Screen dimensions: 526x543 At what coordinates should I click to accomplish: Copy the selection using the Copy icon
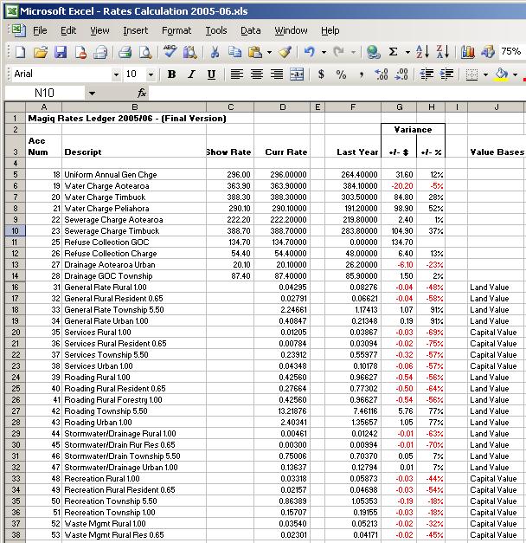(x=235, y=53)
